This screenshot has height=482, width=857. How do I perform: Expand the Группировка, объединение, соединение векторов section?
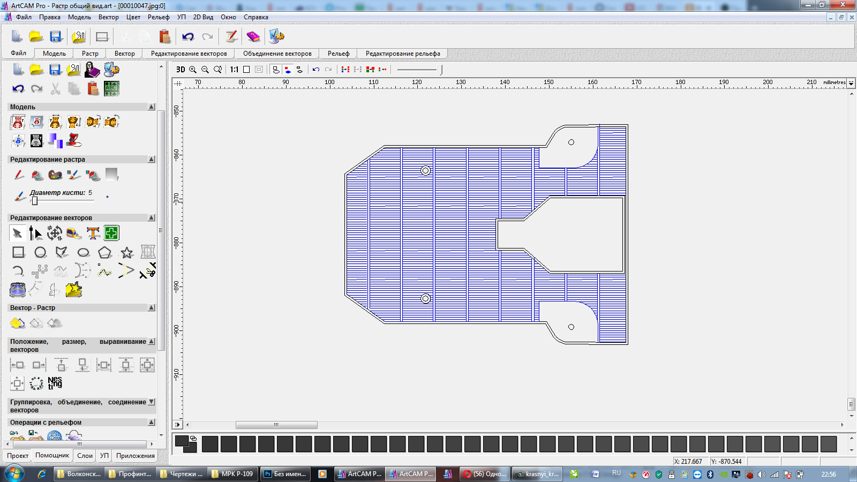151,402
